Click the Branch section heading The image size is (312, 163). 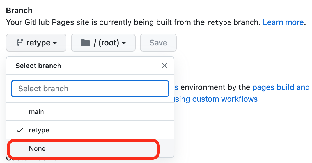19,10
